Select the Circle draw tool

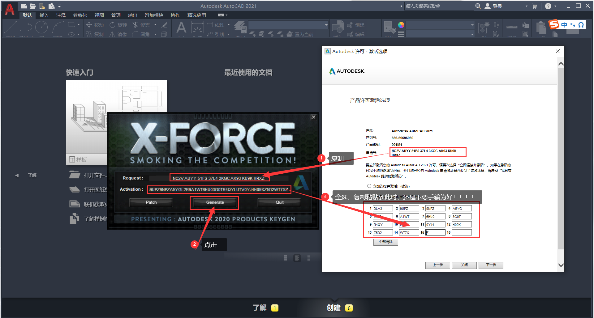41,28
